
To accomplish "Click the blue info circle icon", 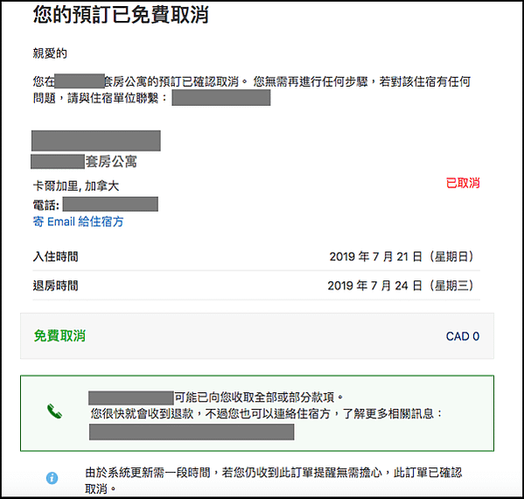I will [x=52, y=478].
